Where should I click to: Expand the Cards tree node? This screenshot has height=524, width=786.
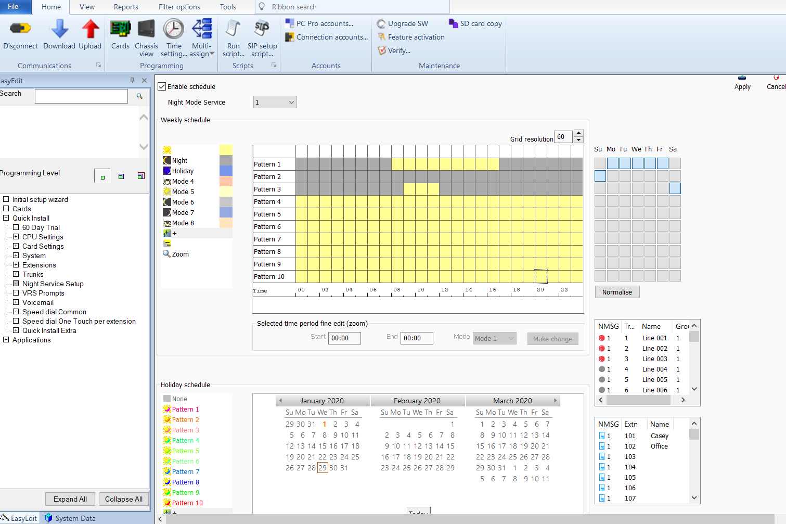6,209
